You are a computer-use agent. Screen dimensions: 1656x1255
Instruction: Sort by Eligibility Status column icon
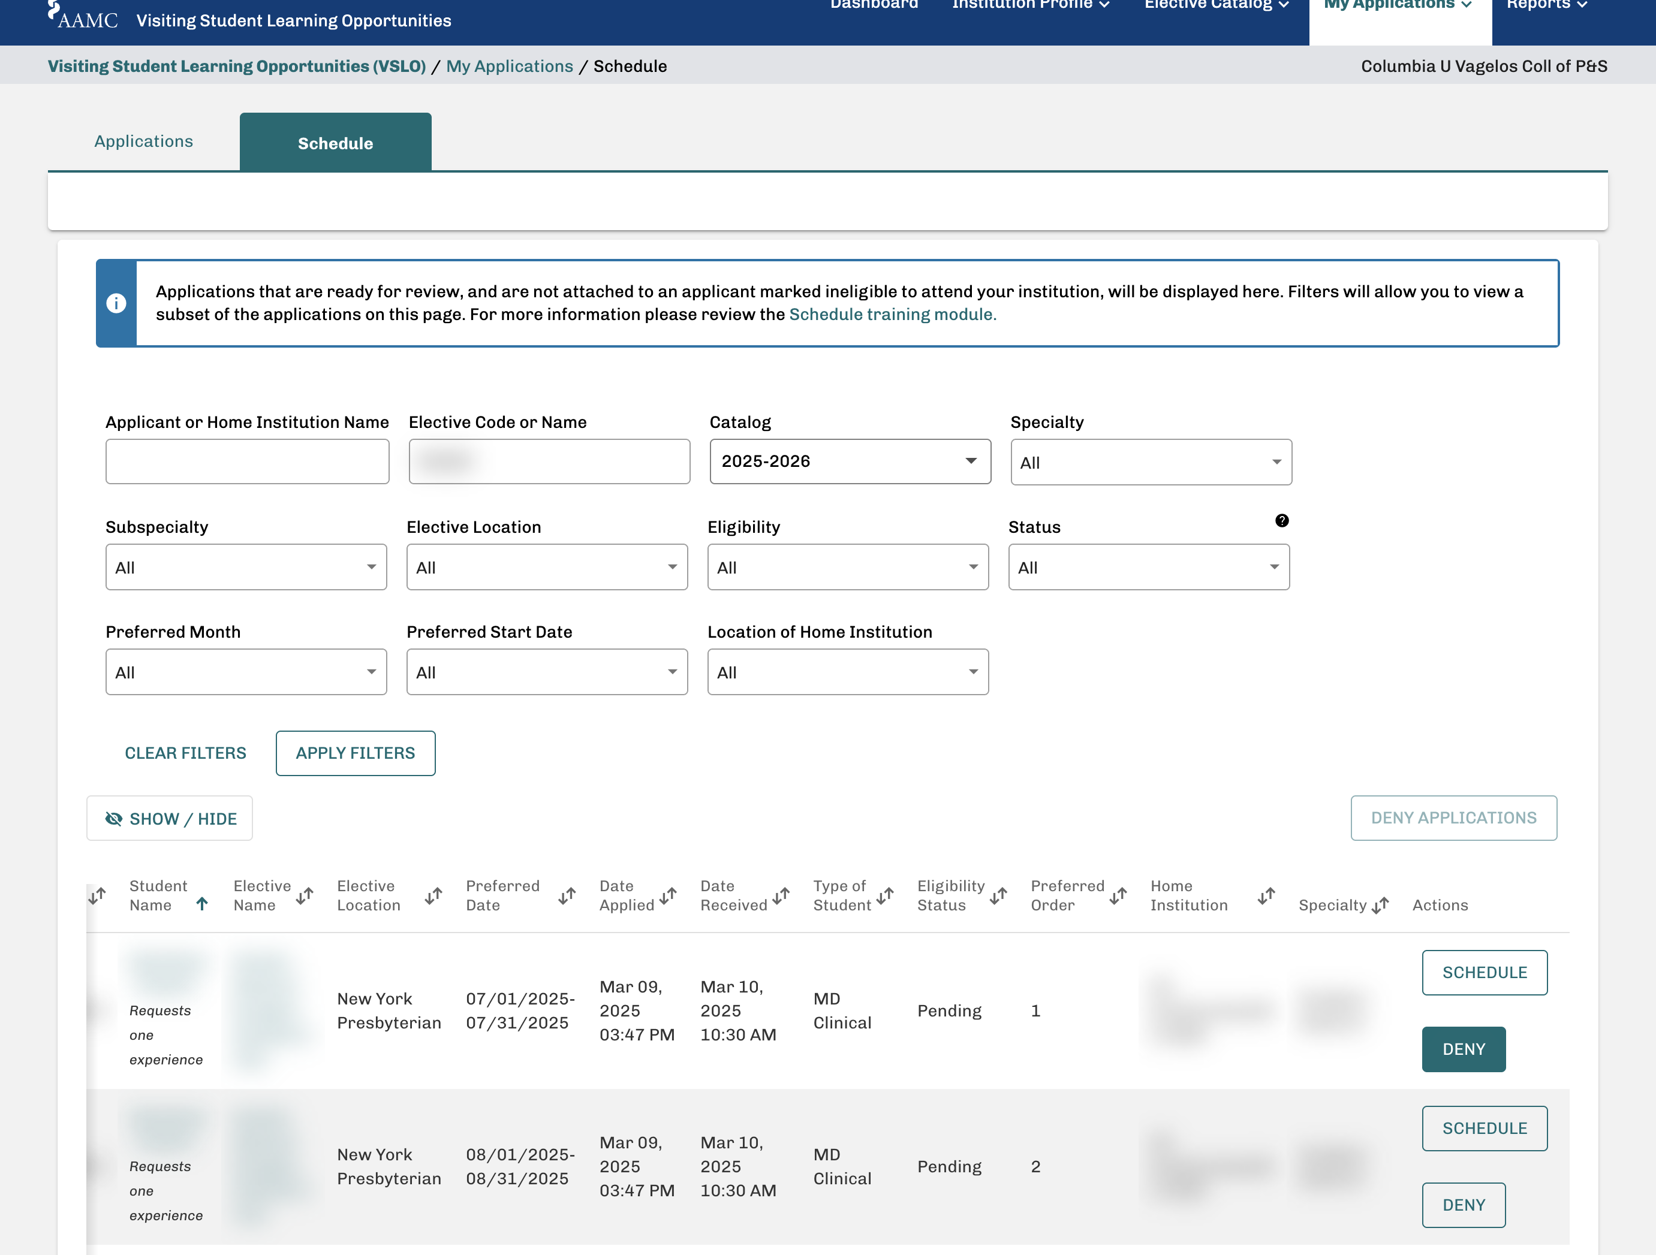tap(999, 896)
